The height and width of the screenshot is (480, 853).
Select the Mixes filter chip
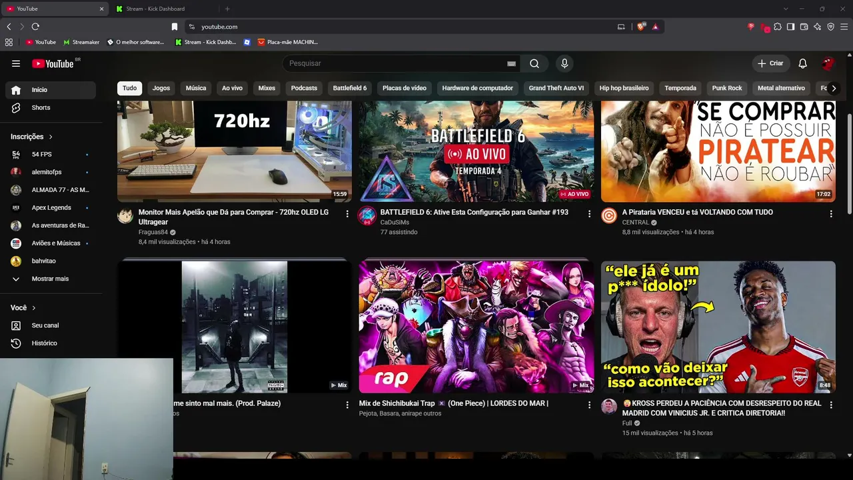coord(267,88)
